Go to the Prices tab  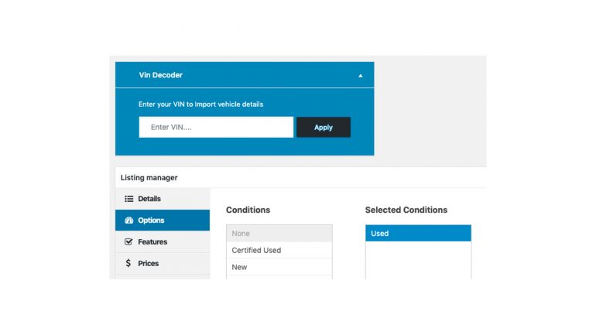163,263
